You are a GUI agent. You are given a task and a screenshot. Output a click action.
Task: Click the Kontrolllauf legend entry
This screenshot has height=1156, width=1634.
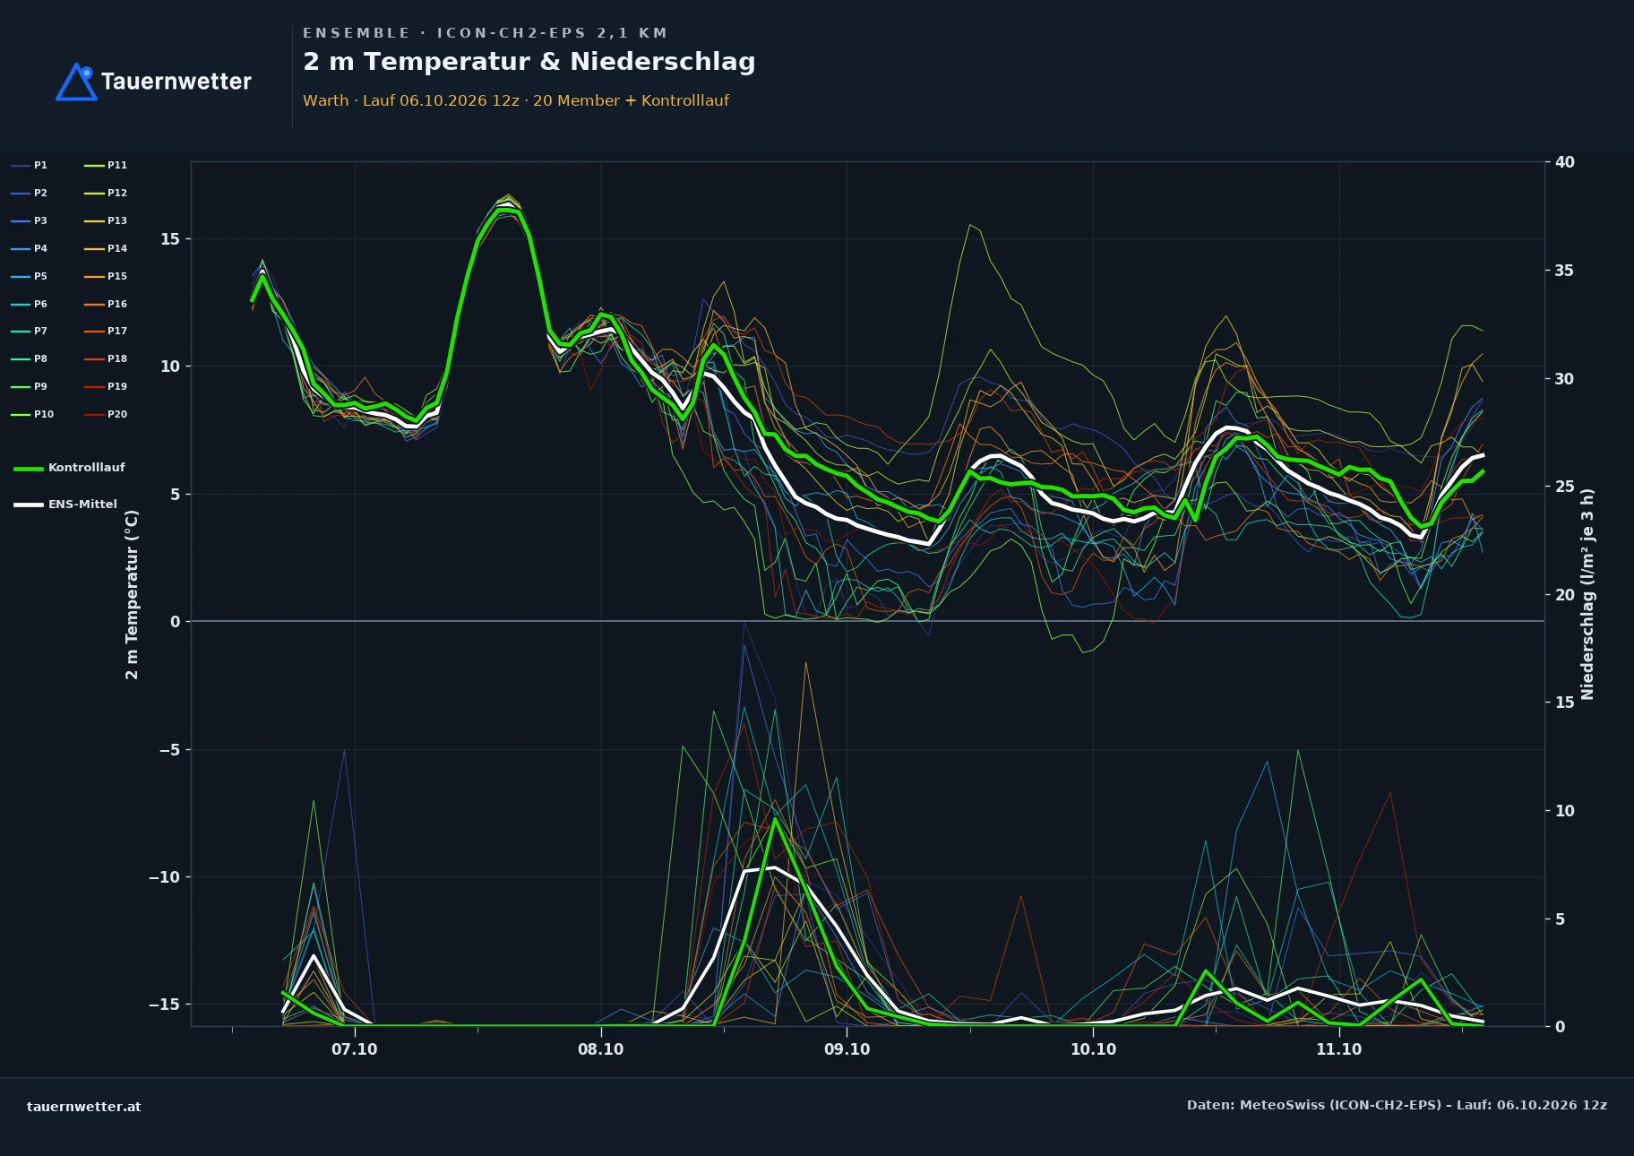point(70,468)
